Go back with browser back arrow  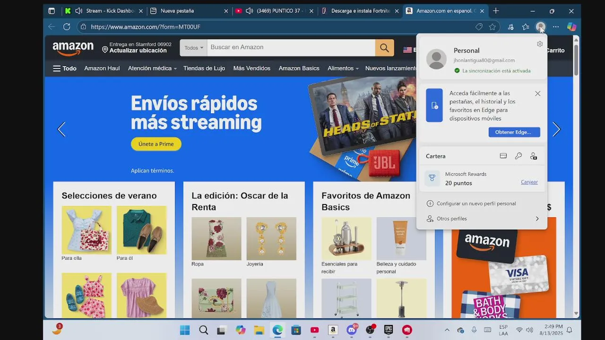click(52, 27)
